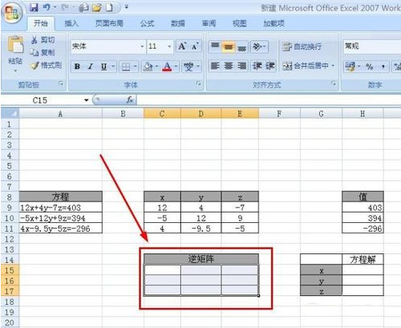Open Name Box dropdown arrow

click(x=87, y=100)
